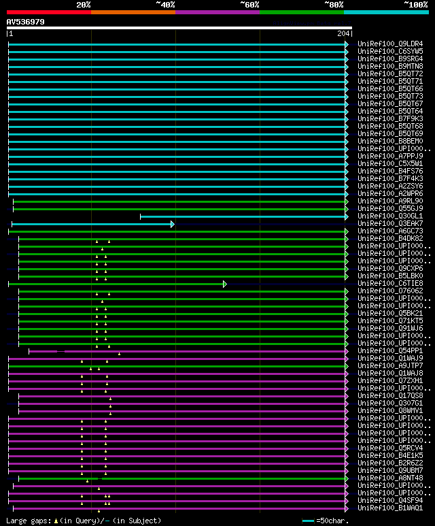
Task: Select label UniRef100_Q71KT5
Action: (390, 321)
